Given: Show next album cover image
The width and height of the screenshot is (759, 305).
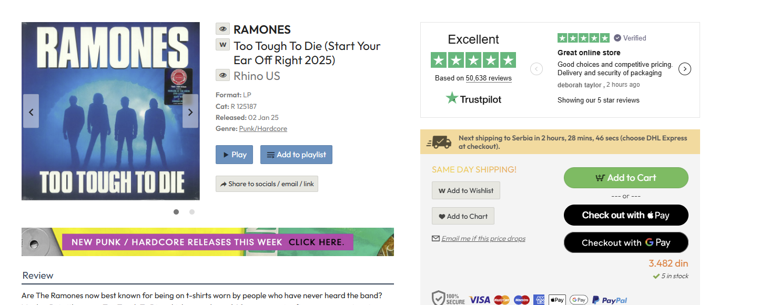Looking at the screenshot, I should 190,111.
